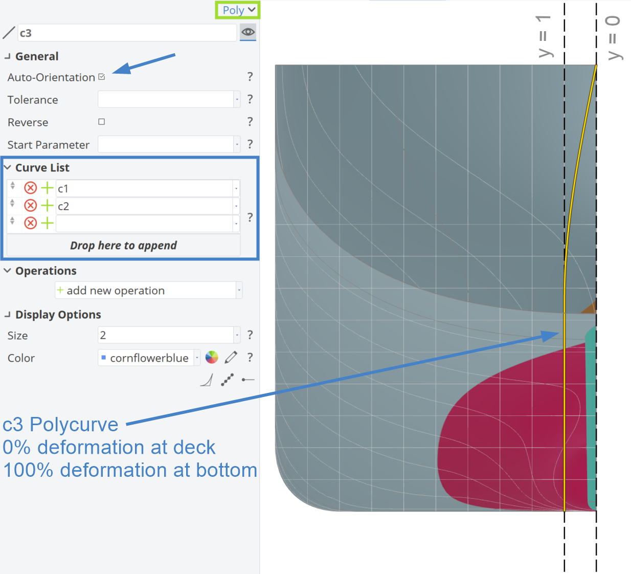Click the curvature display icon

[x=207, y=380]
